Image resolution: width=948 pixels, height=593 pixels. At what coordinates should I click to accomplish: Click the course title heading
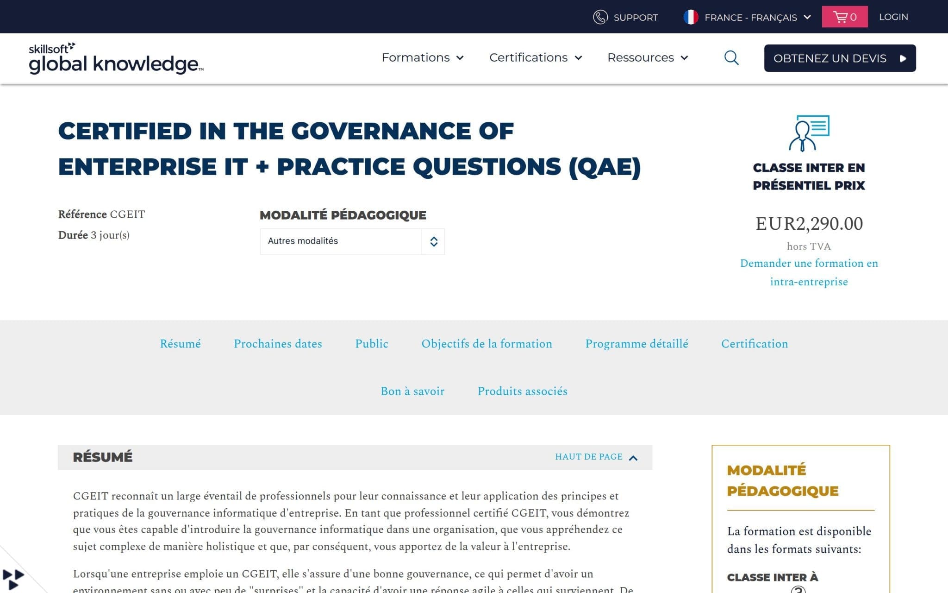(349, 149)
